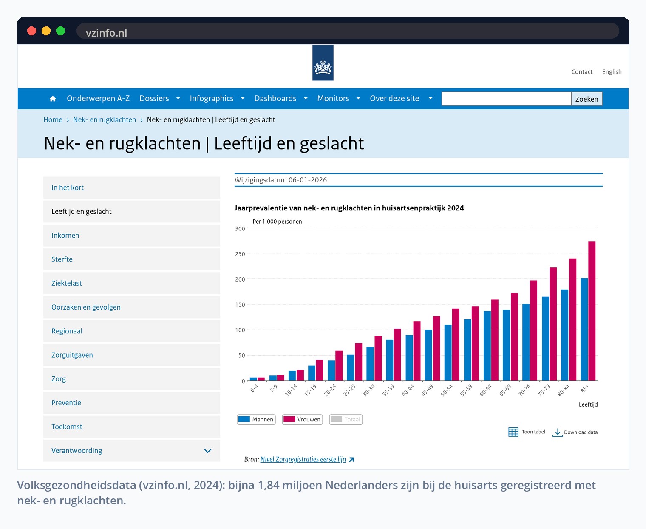
Task: Open the Dossiers menu item
Action: coord(154,99)
